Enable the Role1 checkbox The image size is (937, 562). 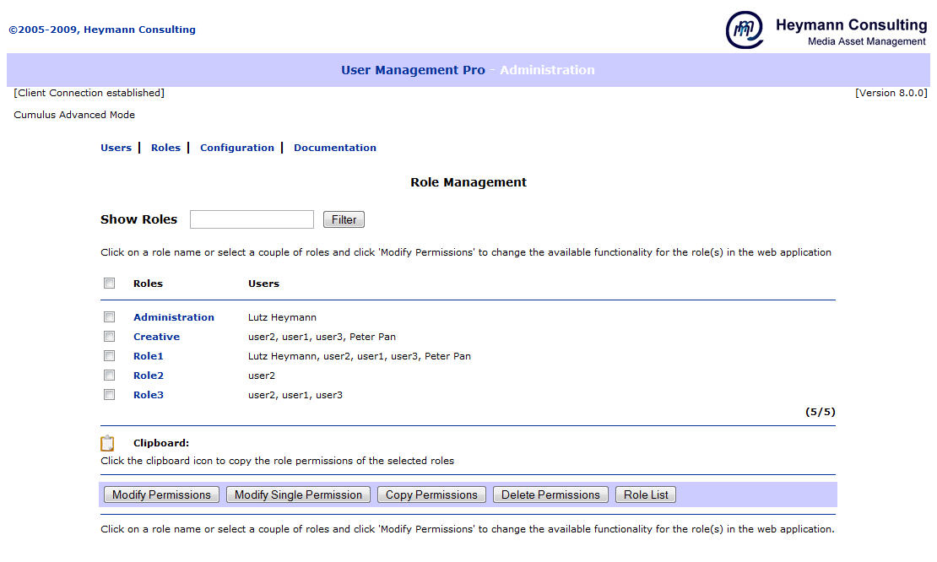110,356
